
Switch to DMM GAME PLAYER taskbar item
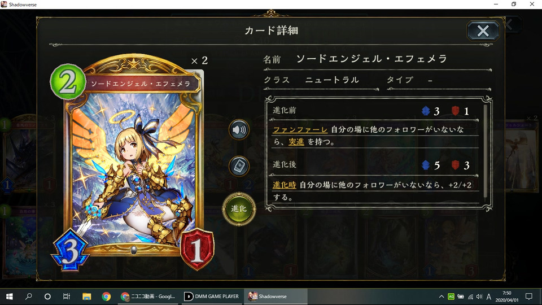point(212,297)
